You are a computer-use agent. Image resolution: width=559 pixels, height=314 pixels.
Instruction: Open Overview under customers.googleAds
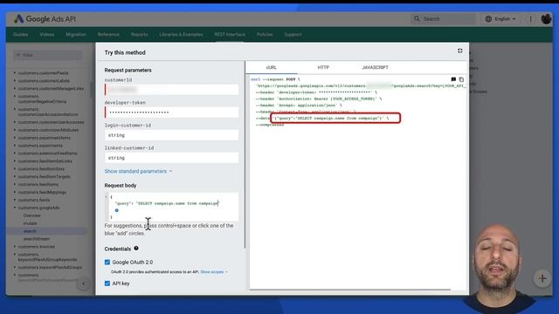(32, 215)
